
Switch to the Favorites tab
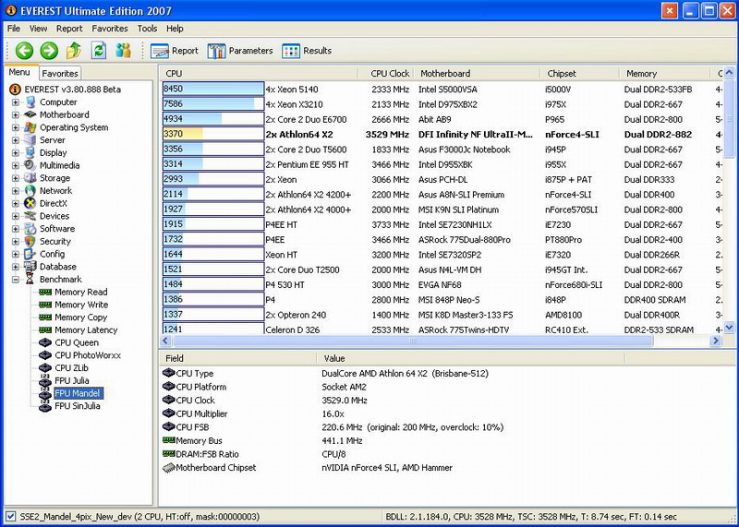click(60, 73)
